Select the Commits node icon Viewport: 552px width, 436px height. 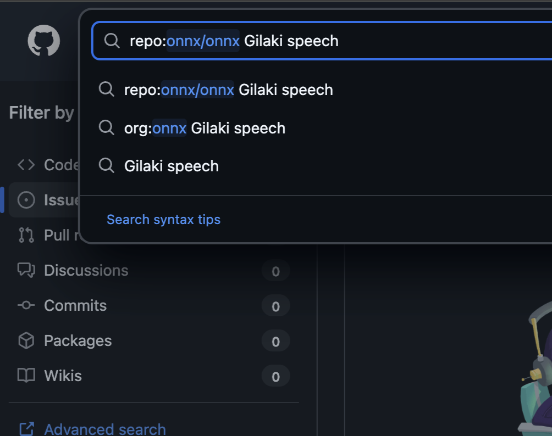(x=26, y=305)
